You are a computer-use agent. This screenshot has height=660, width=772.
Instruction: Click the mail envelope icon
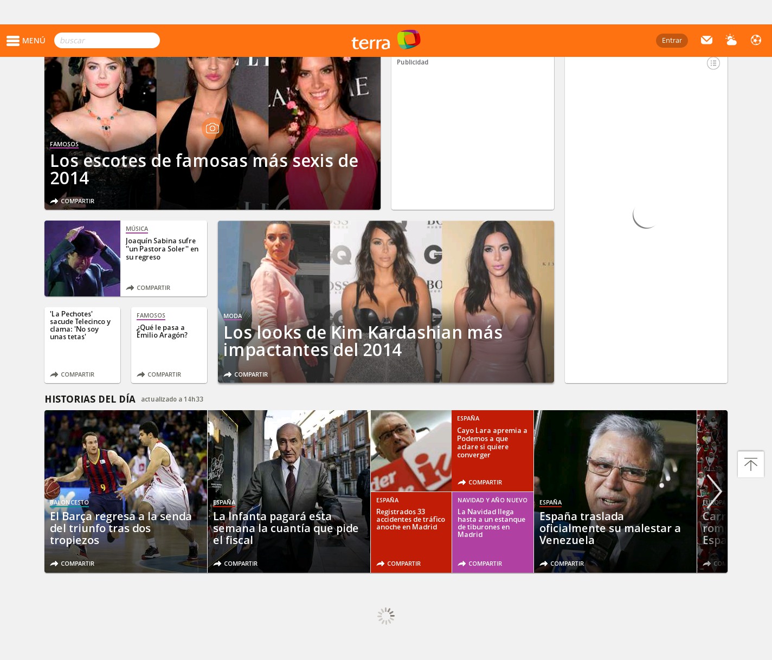tap(706, 40)
